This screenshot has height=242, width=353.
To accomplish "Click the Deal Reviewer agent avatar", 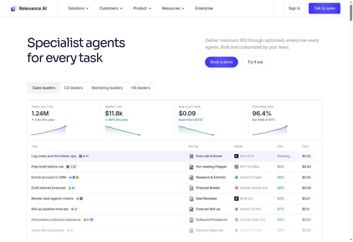I will [191, 199].
